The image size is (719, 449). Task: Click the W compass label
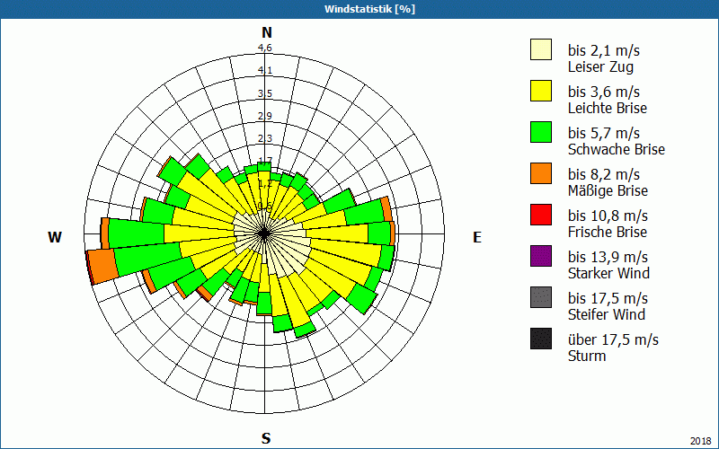point(55,237)
